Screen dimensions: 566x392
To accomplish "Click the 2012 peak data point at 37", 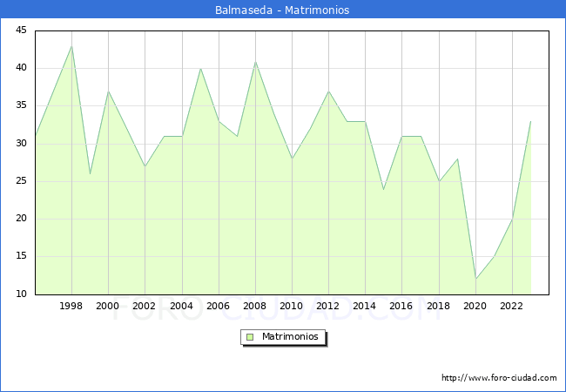I will (x=329, y=91).
